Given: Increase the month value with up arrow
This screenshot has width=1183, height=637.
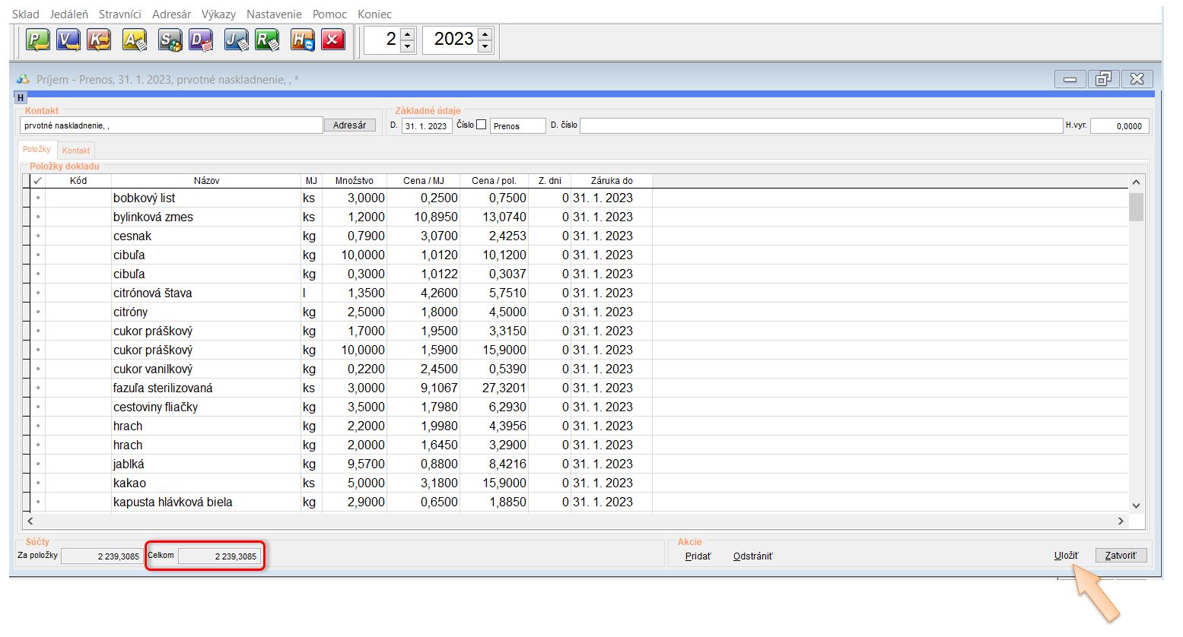Looking at the screenshot, I should pos(408,33).
